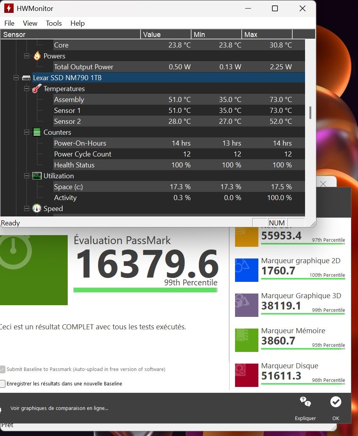Click the Marqueur Mémoire percentile bar

[303, 349]
